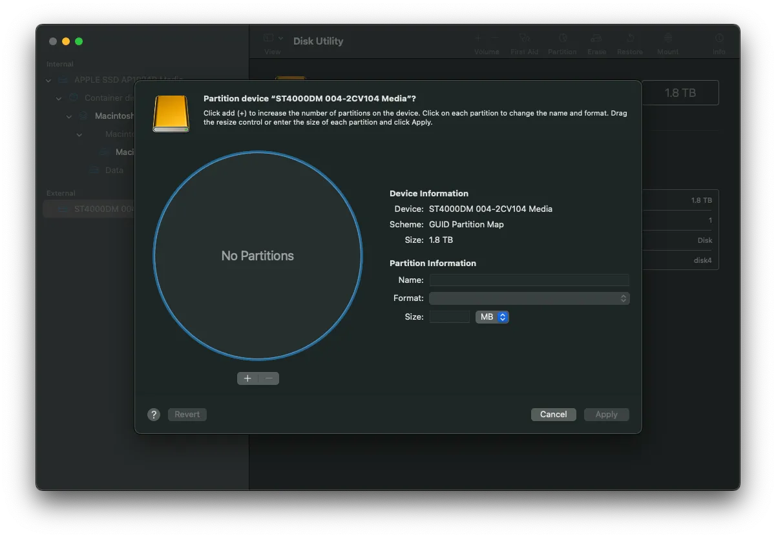
Task: Focus the partition Size text field
Action: (x=449, y=317)
